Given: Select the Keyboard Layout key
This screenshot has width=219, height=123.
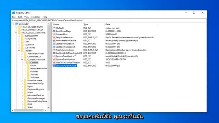Looking at the screenshot, I should pyautogui.click(x=36, y=90).
